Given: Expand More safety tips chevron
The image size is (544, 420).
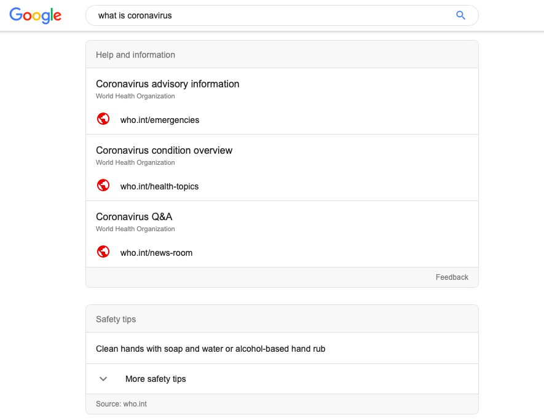Looking at the screenshot, I should coord(103,379).
